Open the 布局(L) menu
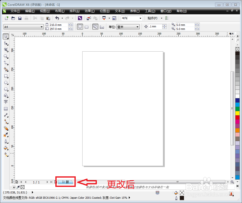The height and width of the screenshot is (203, 242). pos(60,11)
